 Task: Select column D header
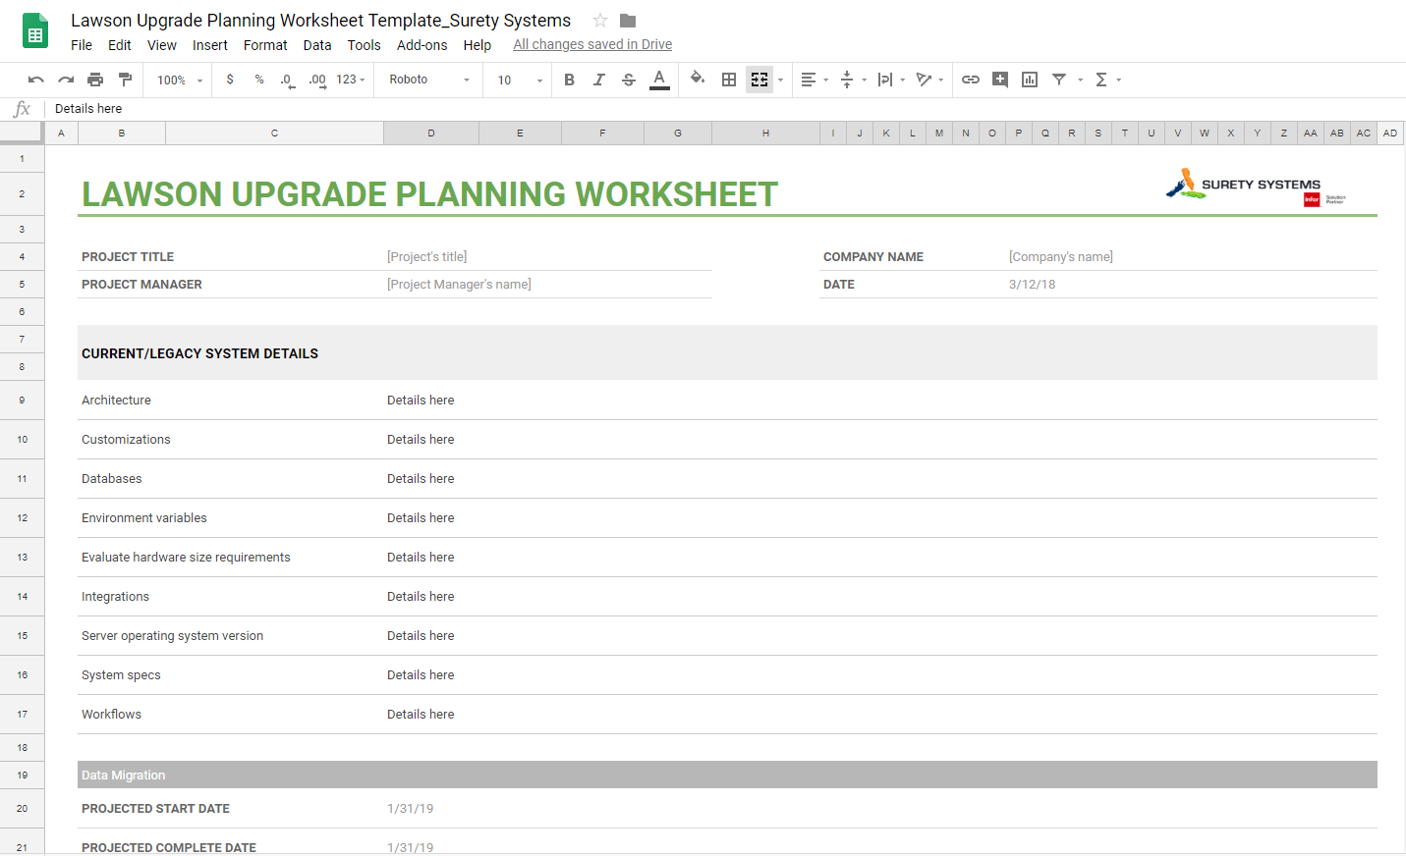coord(431,133)
